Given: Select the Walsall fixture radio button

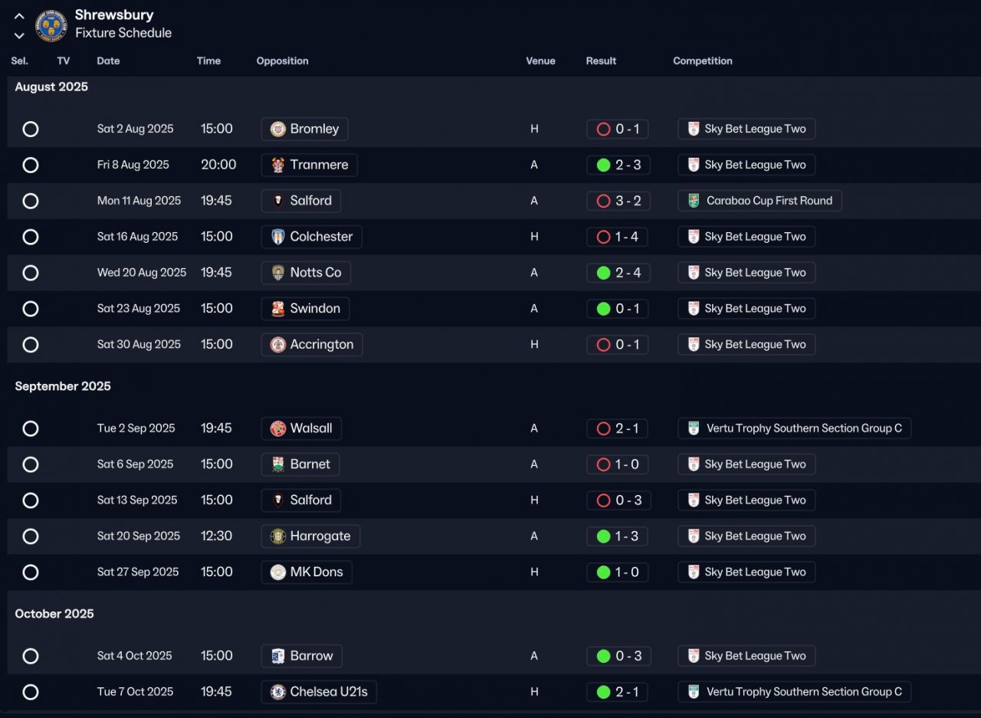Looking at the screenshot, I should [x=31, y=428].
